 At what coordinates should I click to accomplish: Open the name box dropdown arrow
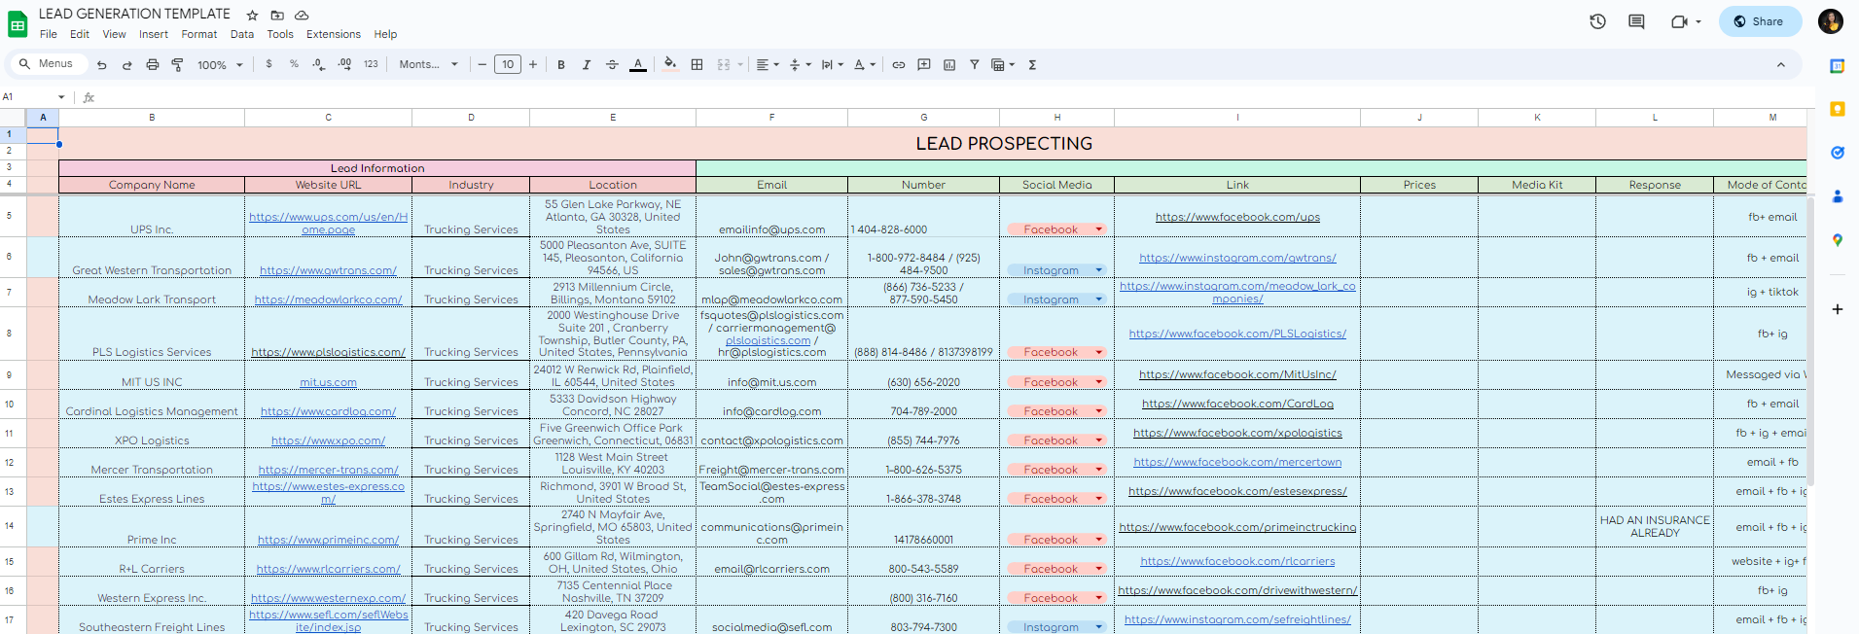[61, 97]
